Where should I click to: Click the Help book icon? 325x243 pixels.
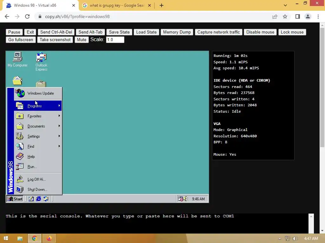[x=20, y=156]
